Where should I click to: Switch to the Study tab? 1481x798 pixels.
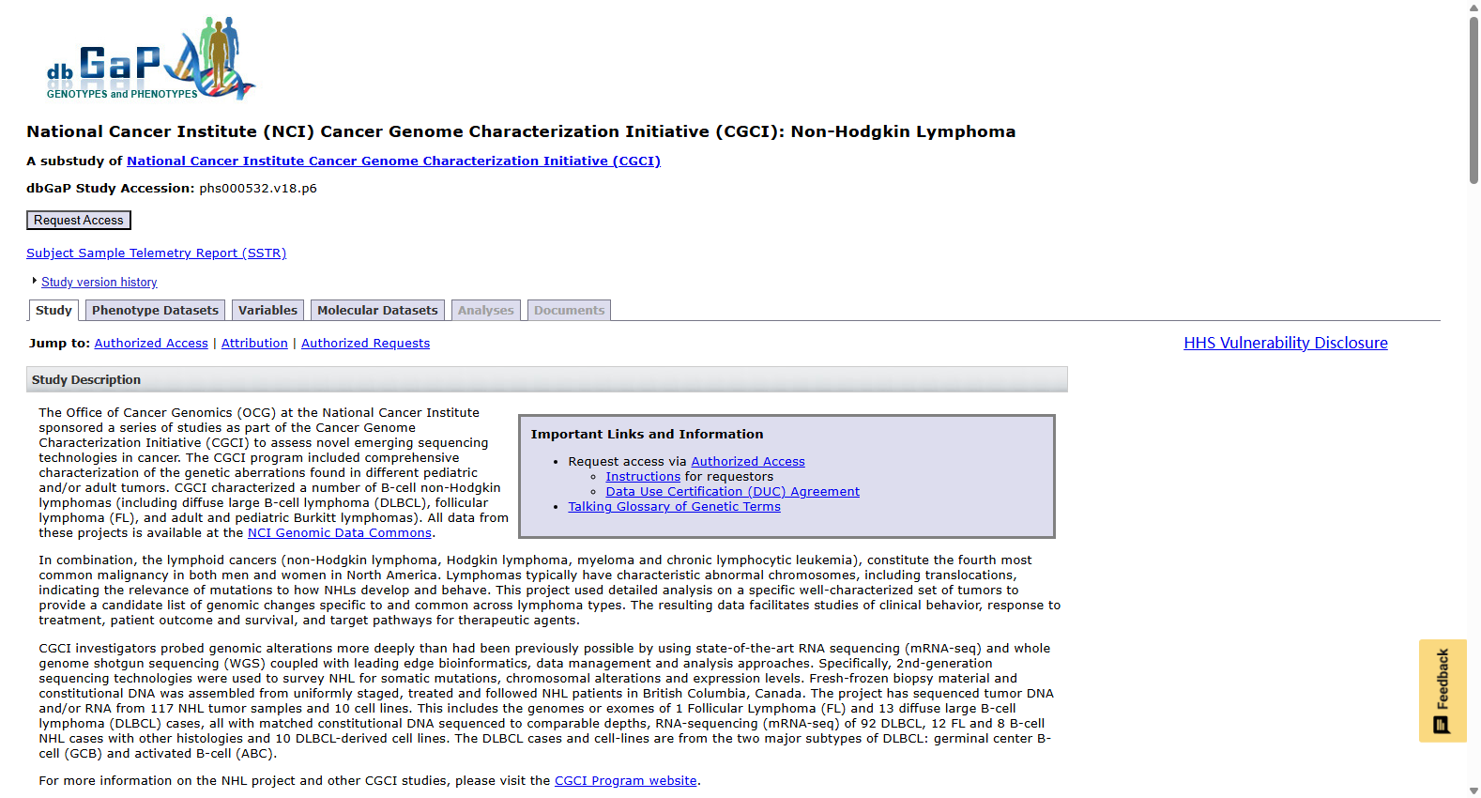pos(53,311)
